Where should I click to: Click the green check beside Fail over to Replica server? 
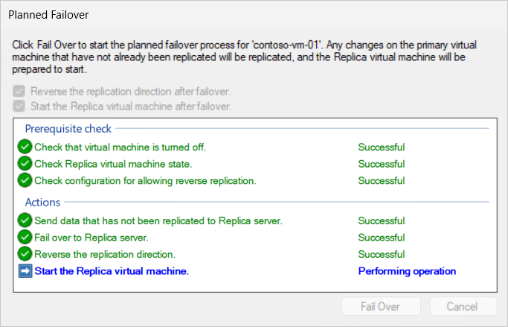point(25,238)
